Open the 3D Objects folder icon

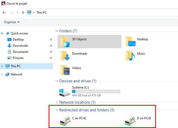[65, 42]
